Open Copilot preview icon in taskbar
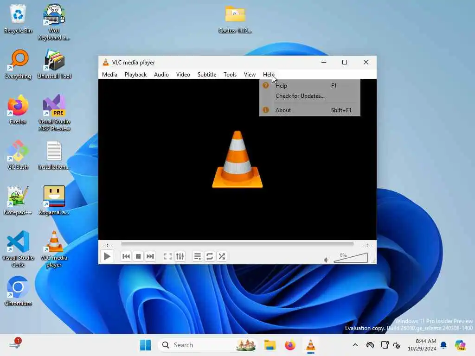Viewport: 475px width, 356px height. (x=460, y=345)
